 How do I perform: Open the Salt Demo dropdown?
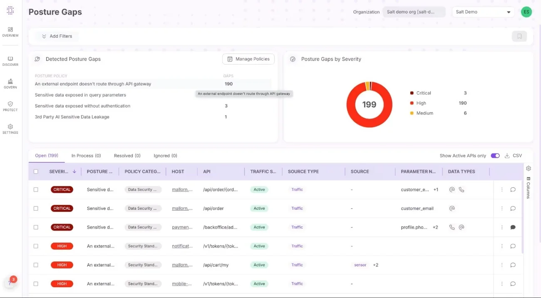[483, 12]
